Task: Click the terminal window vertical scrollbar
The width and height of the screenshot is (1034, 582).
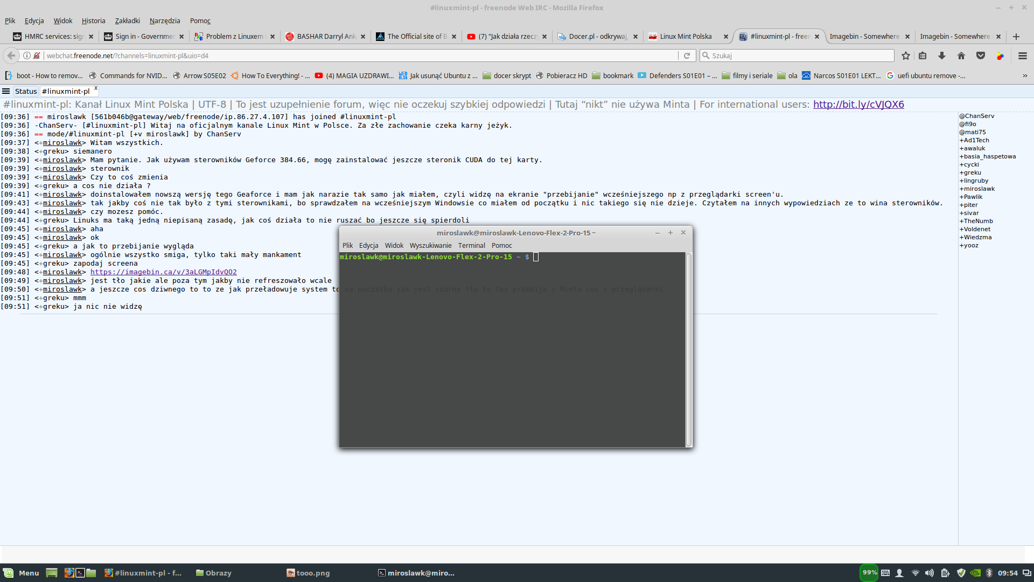Action: pos(688,349)
